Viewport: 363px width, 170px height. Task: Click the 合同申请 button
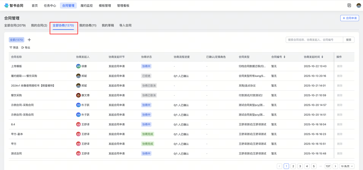[x=349, y=18]
